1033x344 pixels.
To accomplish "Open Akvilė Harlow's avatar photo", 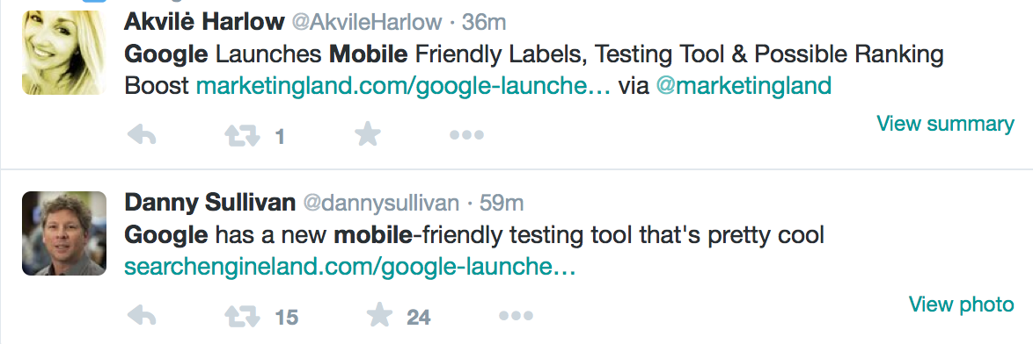I will [64, 53].
